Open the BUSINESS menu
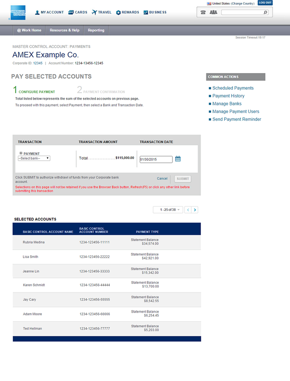This screenshot has height=381, width=290. (x=158, y=12)
